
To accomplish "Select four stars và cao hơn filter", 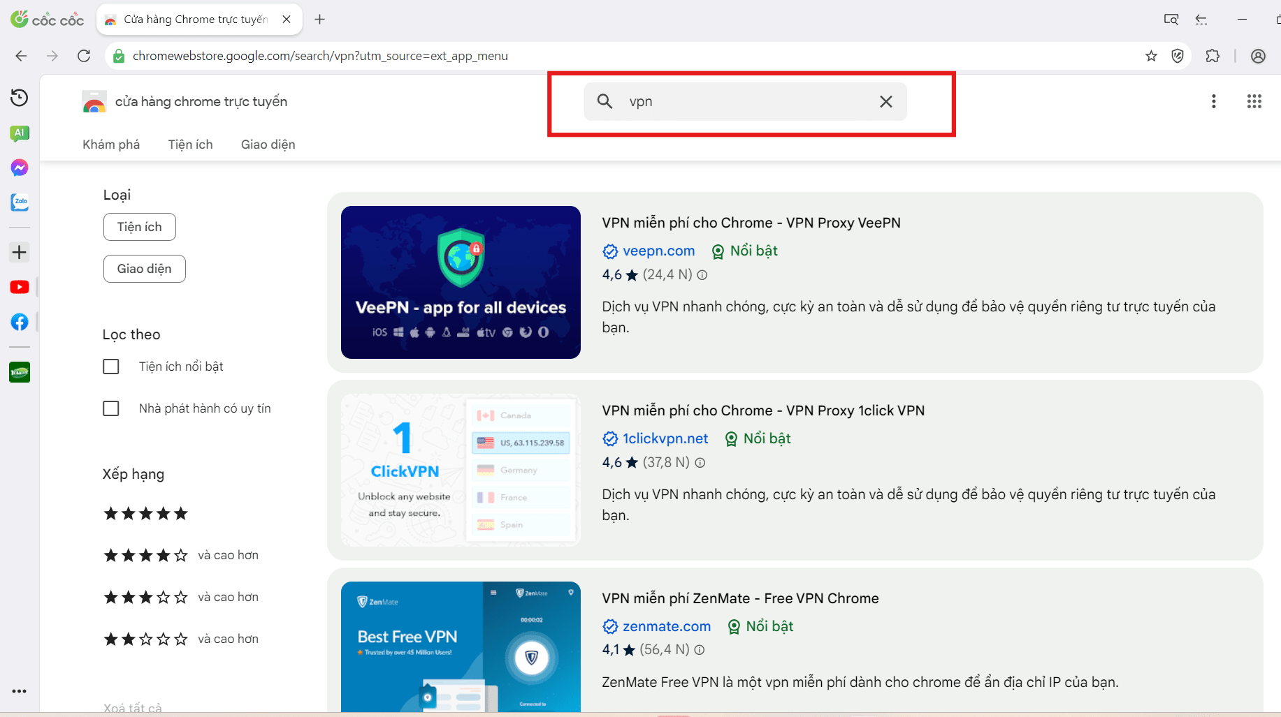I will [181, 556].
